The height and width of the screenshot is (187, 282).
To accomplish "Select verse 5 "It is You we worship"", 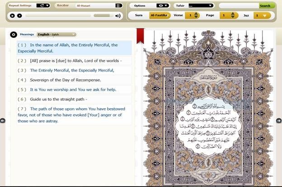I will click(x=74, y=90).
